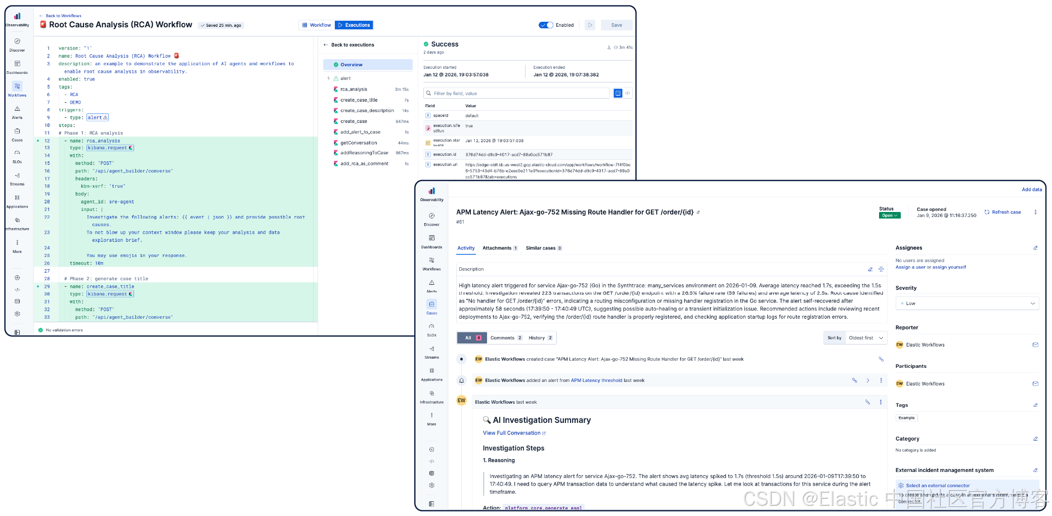The height and width of the screenshot is (516, 1052).
Task: Edit Tags pencil icon
Action: (x=1035, y=405)
